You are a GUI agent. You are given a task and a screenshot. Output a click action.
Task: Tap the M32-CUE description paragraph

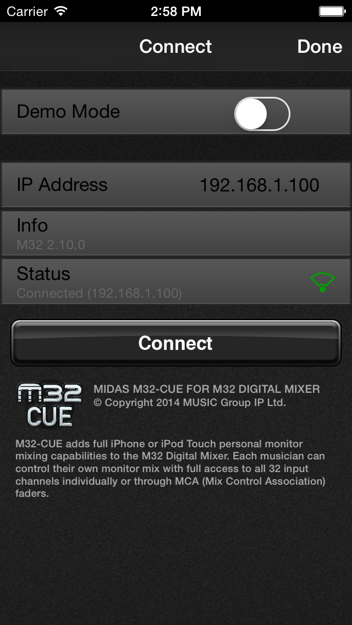point(170,468)
